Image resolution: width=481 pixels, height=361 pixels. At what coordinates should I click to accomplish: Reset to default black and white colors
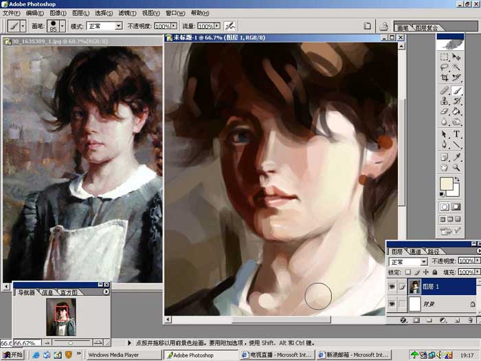click(x=442, y=195)
